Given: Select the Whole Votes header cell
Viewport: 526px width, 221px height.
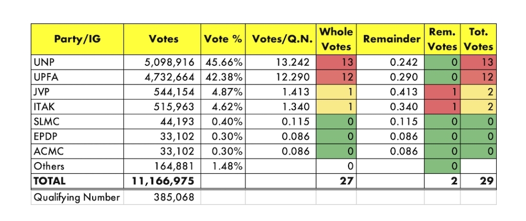Looking at the screenshot, I should coord(336,39).
